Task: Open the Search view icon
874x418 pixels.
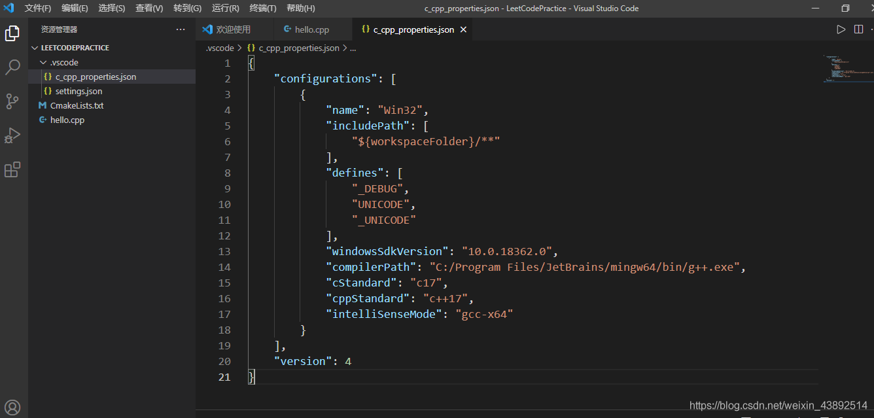Action: point(12,67)
